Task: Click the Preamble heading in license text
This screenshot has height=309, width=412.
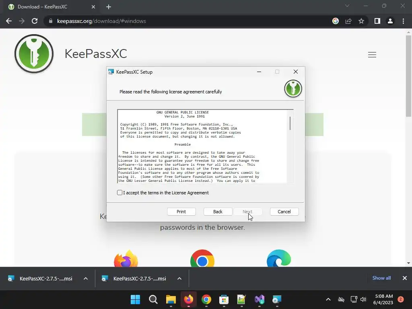Action: coord(183,144)
